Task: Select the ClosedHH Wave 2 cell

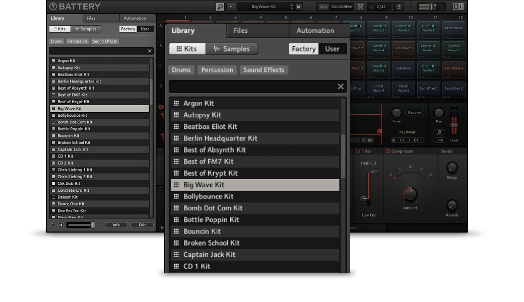Action: [378, 30]
